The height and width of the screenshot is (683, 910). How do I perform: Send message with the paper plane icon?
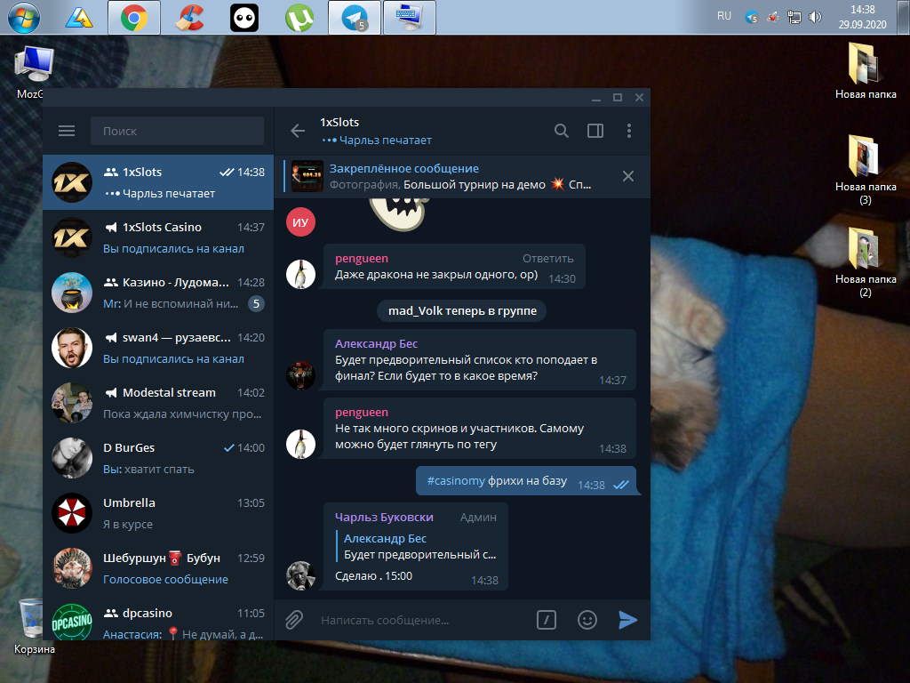click(628, 620)
